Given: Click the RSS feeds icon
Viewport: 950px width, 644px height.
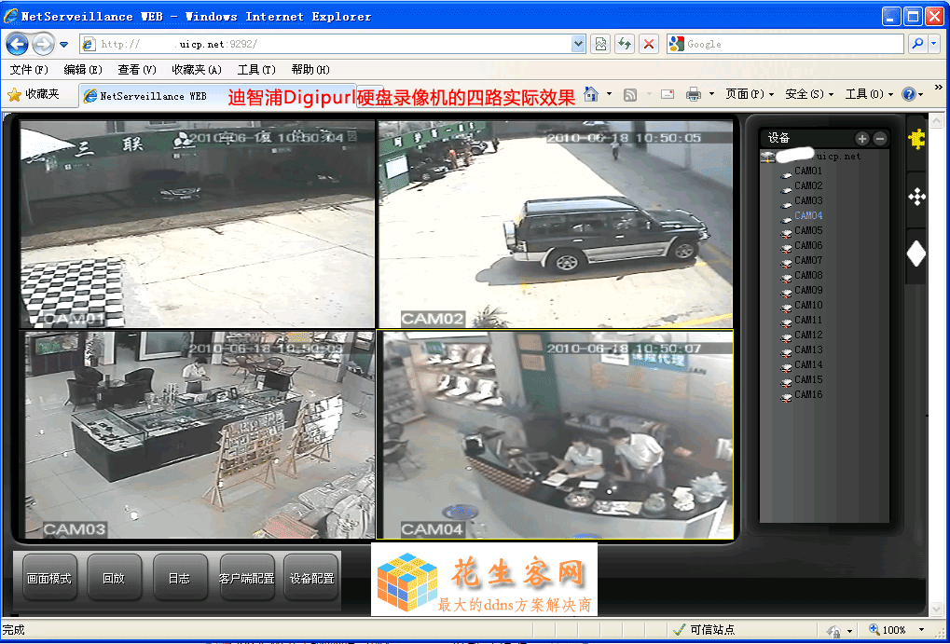Looking at the screenshot, I should (630, 94).
